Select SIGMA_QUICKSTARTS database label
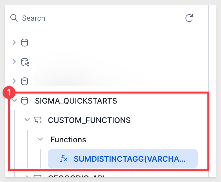 click(76, 101)
